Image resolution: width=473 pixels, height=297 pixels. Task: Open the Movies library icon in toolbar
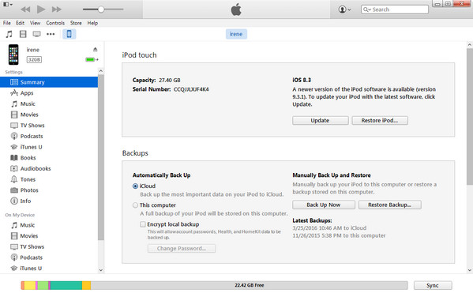click(23, 34)
